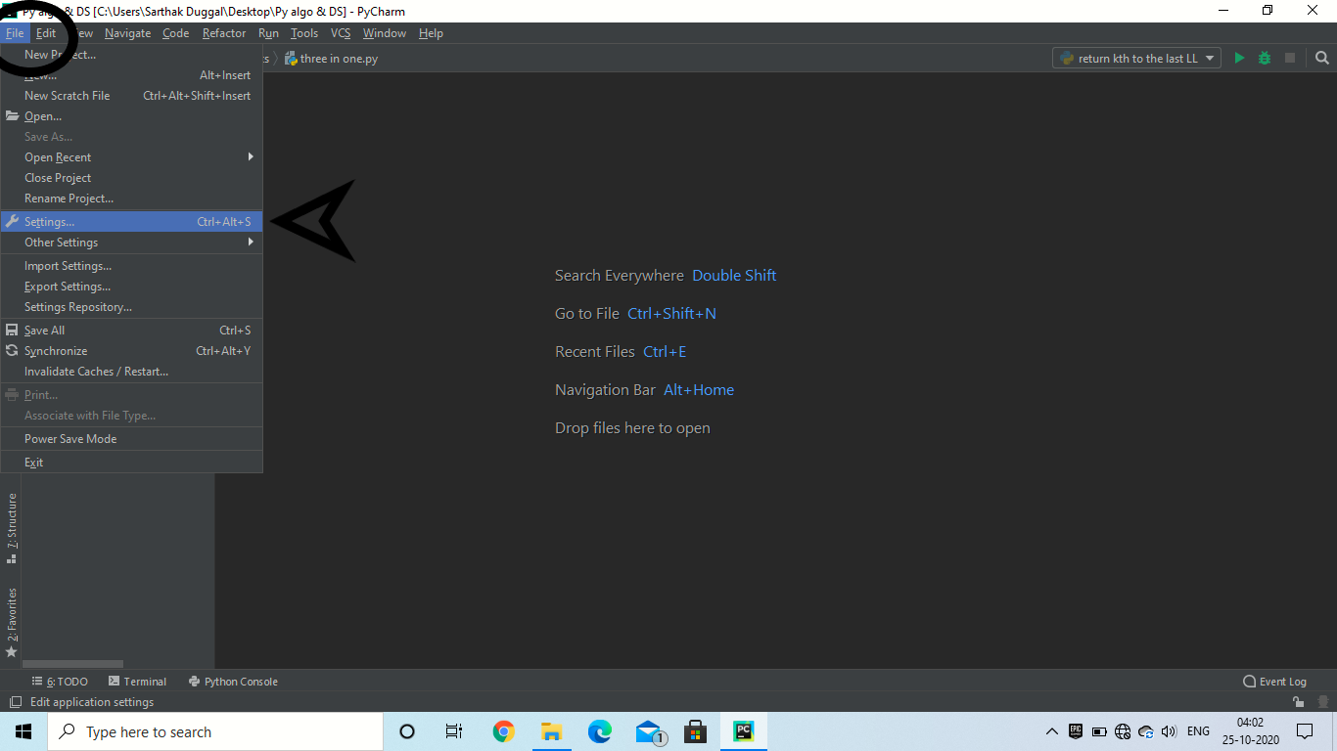Click the Windows Start button
Image resolution: width=1337 pixels, height=751 pixels.
tap(23, 731)
